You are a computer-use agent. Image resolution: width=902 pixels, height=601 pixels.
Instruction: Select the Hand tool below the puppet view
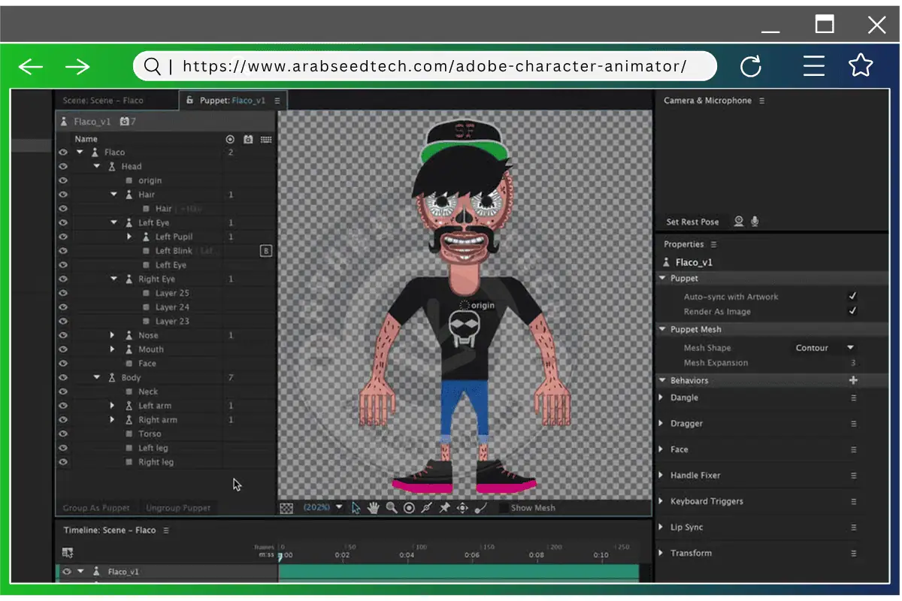point(374,508)
